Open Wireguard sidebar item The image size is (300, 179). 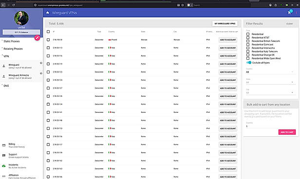pyautogui.click(x=21, y=66)
